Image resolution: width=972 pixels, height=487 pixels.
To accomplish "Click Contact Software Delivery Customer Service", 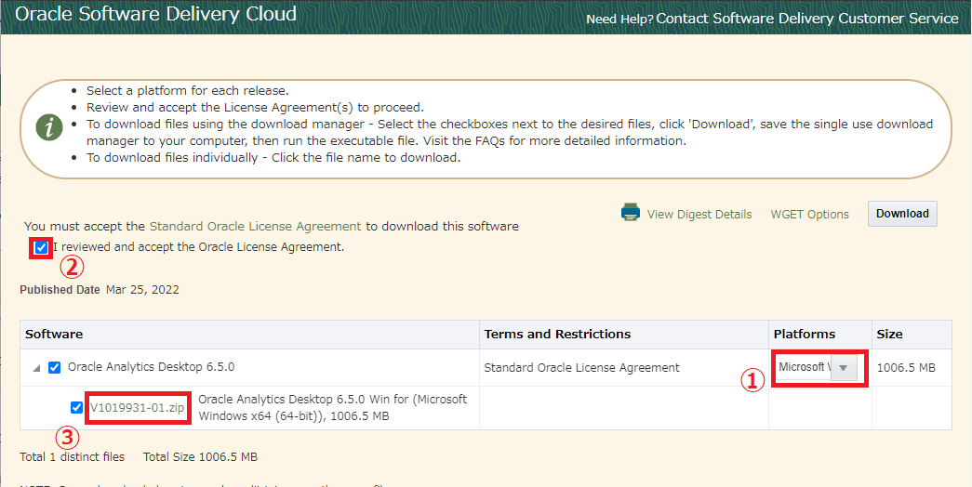I will [806, 19].
